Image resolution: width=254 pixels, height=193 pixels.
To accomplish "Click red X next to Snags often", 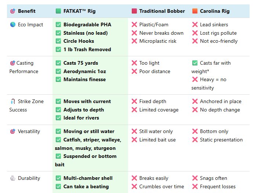I will [x=195, y=178].
